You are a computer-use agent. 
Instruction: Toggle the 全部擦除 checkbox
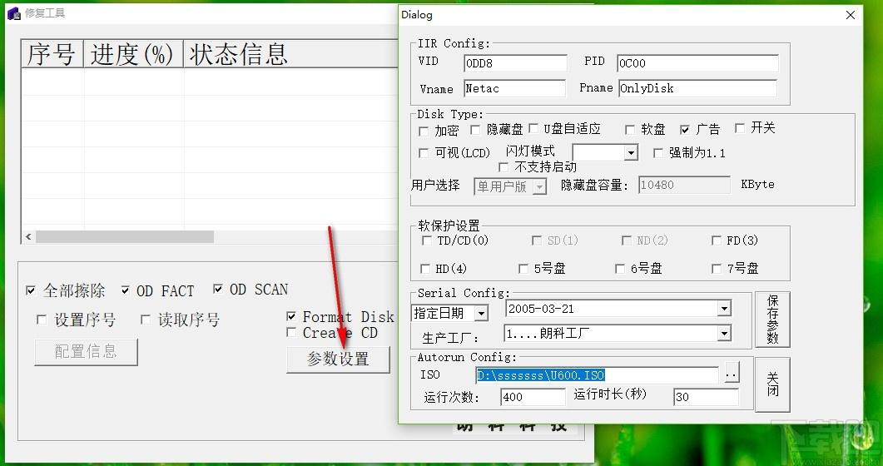[x=31, y=291]
